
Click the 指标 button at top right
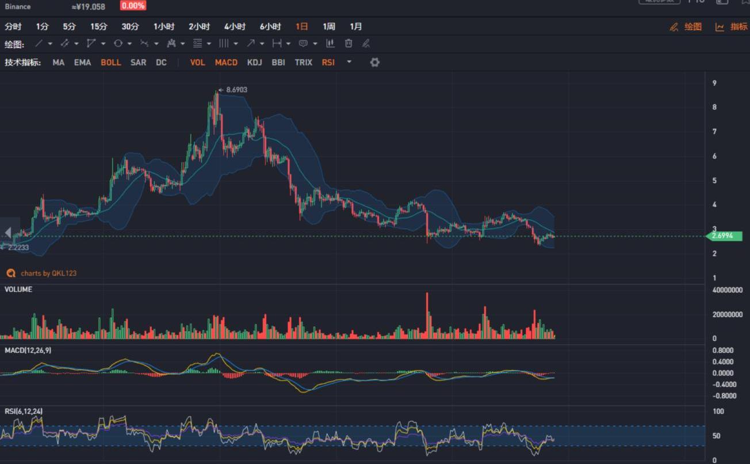[732, 26]
